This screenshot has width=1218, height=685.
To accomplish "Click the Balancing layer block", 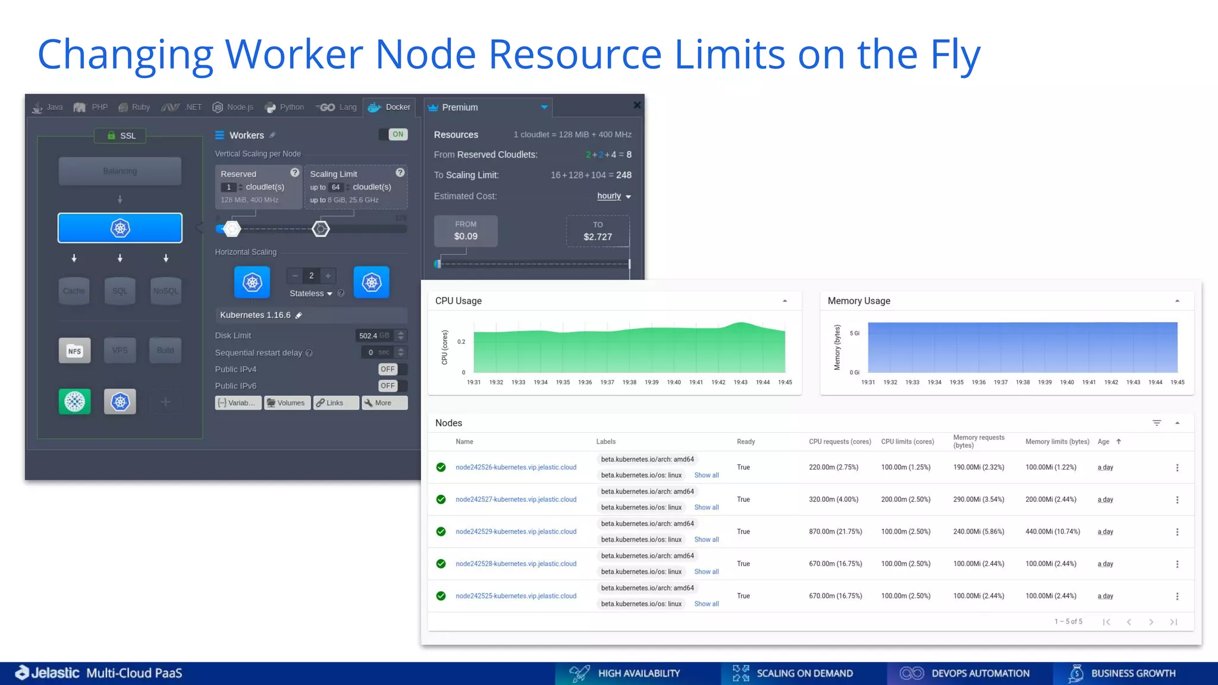I will point(120,171).
